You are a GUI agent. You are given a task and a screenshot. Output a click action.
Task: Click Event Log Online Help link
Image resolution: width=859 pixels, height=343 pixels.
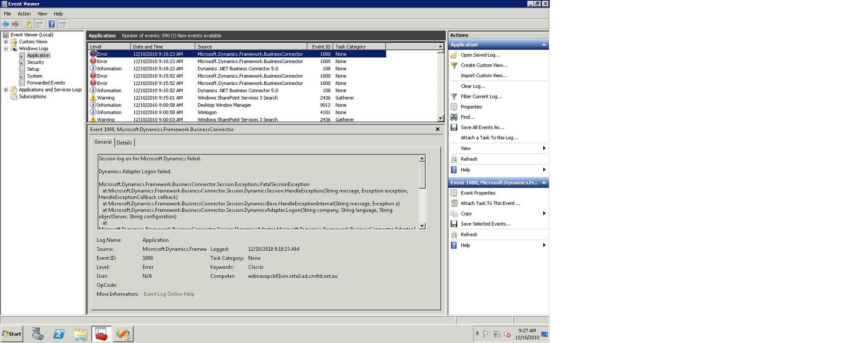(169, 294)
